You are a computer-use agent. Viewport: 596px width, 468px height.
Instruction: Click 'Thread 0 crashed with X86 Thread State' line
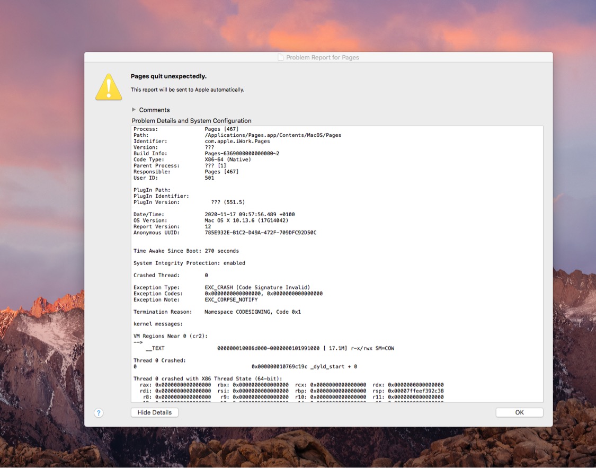(208, 378)
